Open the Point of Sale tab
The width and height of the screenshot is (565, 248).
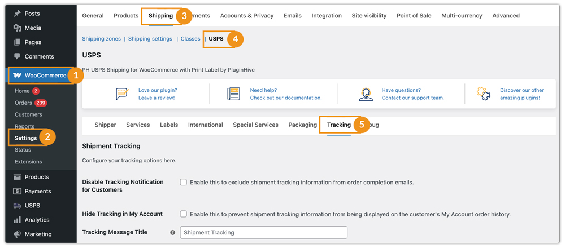[414, 15]
